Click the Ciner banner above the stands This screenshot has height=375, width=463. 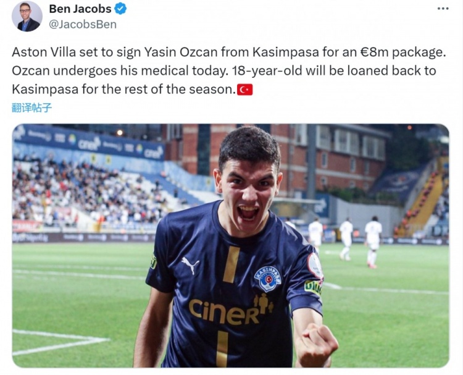point(88,142)
